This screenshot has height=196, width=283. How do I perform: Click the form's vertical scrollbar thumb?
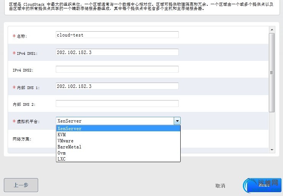point(272,73)
